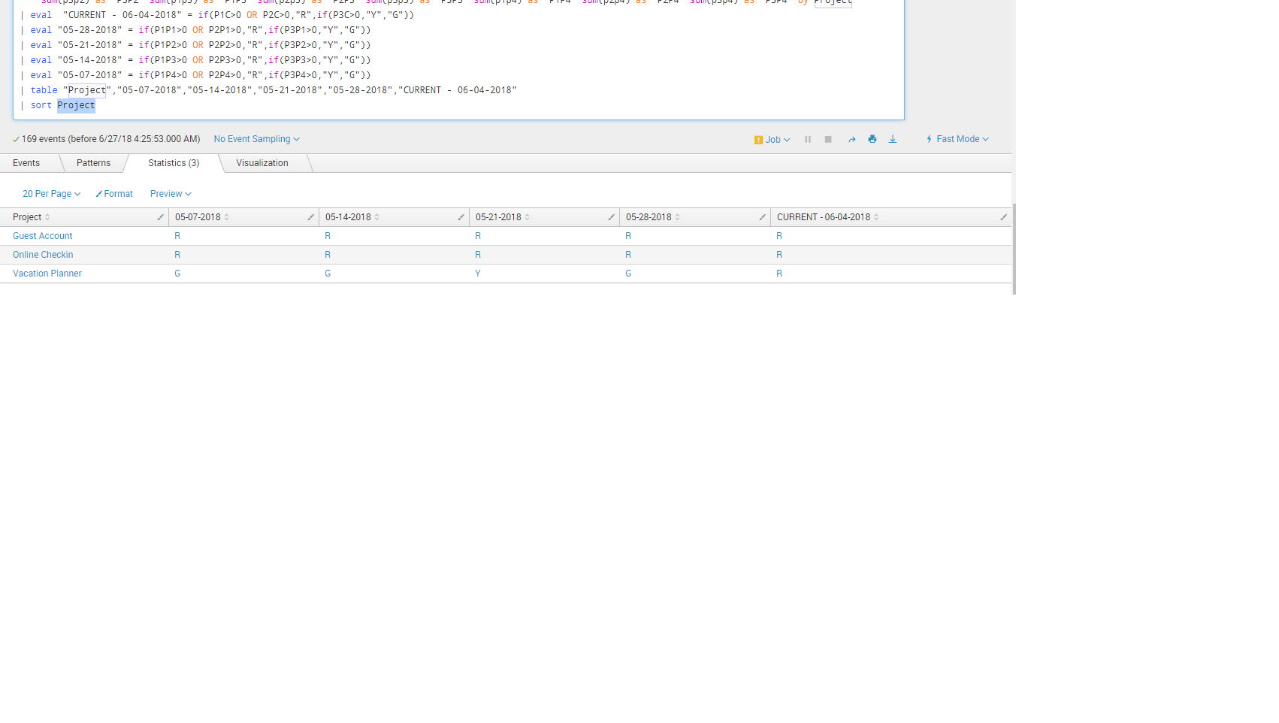Screen dimensions: 1279x723
Task: Stop the search job
Action: (828, 140)
